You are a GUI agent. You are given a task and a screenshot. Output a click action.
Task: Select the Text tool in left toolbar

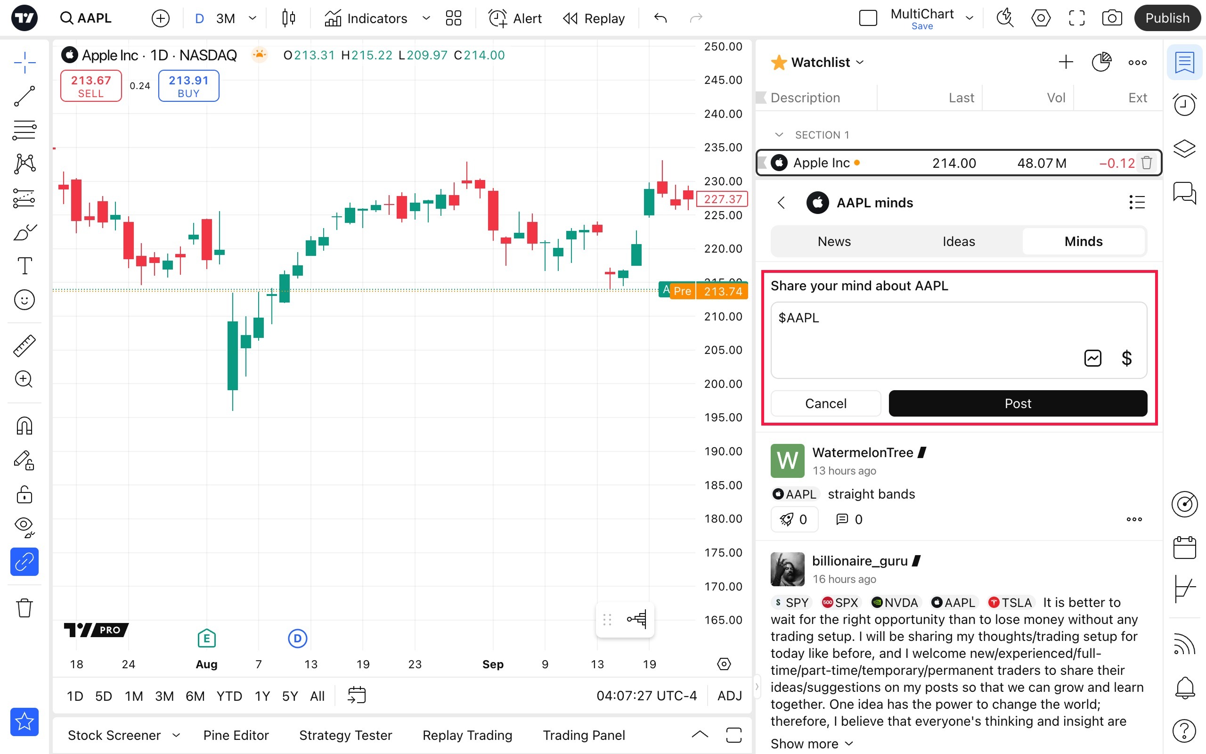(24, 266)
